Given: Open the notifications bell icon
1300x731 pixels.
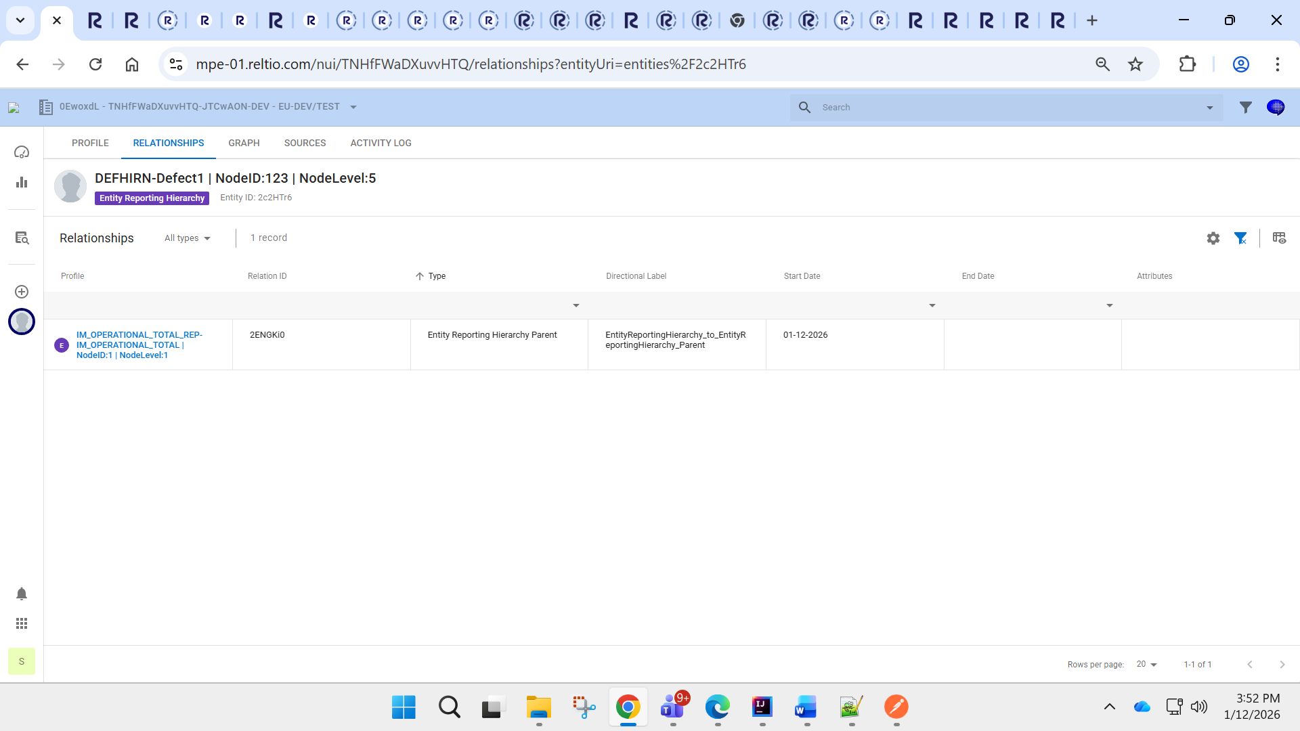Looking at the screenshot, I should pyautogui.click(x=22, y=594).
